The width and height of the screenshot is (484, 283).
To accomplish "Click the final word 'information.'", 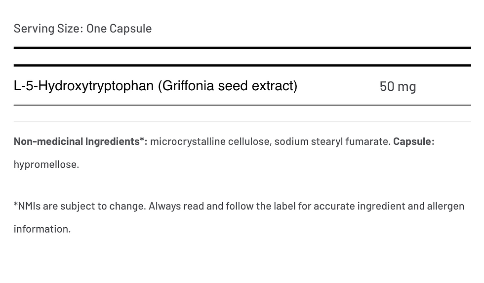I will pos(42,229).
